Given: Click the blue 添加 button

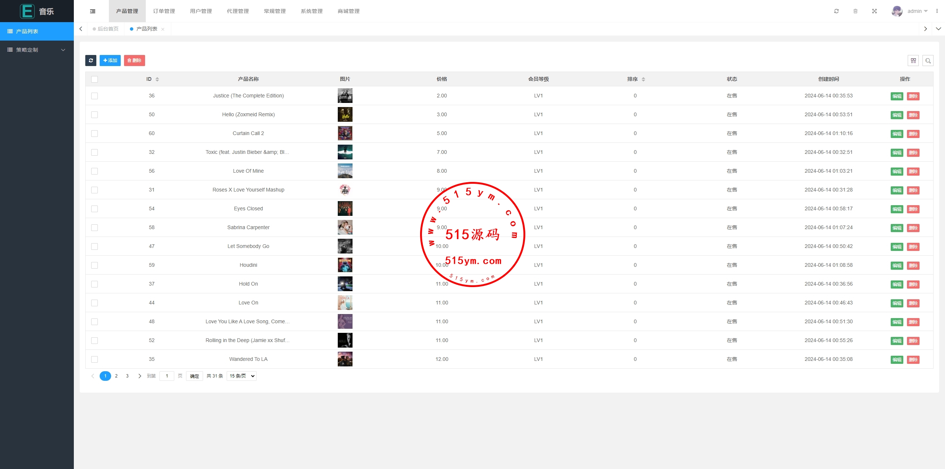Looking at the screenshot, I should point(110,61).
